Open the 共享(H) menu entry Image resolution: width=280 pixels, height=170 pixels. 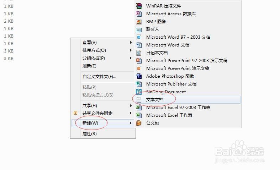[x=103, y=105]
